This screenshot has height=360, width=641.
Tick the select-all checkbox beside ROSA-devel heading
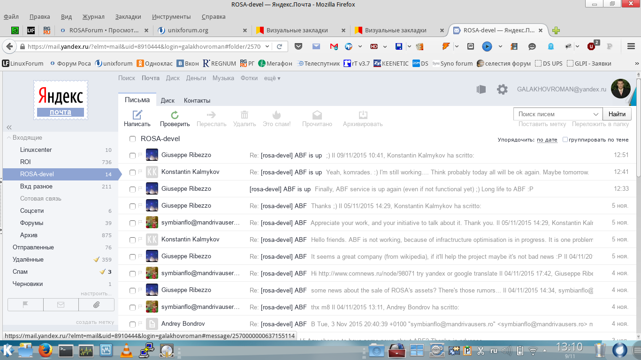(x=132, y=139)
